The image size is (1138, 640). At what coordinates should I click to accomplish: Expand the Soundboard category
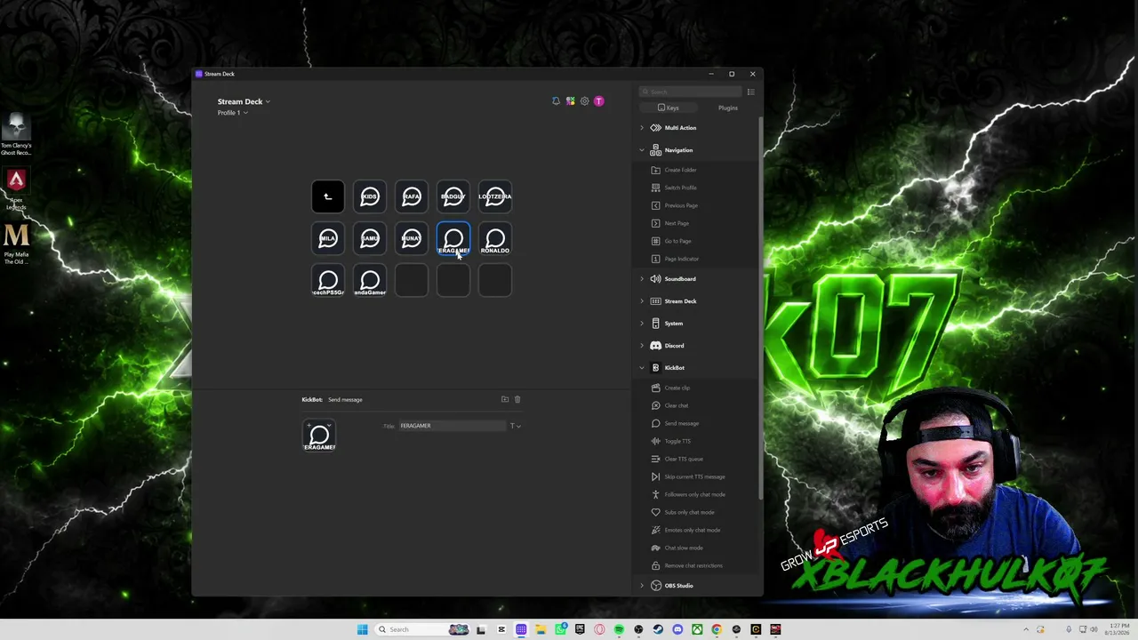(x=642, y=279)
